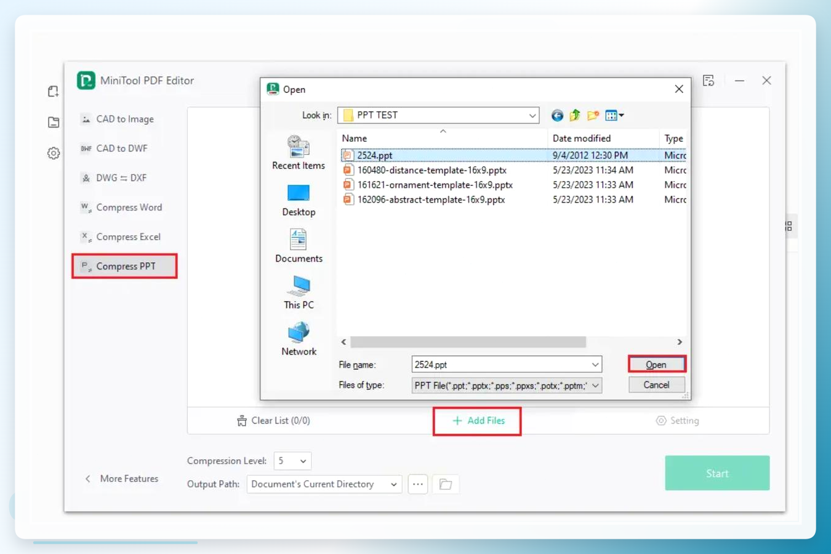The image size is (831, 554).
Task: Click the horizontal scrollbar thumb in file list
Action: 468,342
